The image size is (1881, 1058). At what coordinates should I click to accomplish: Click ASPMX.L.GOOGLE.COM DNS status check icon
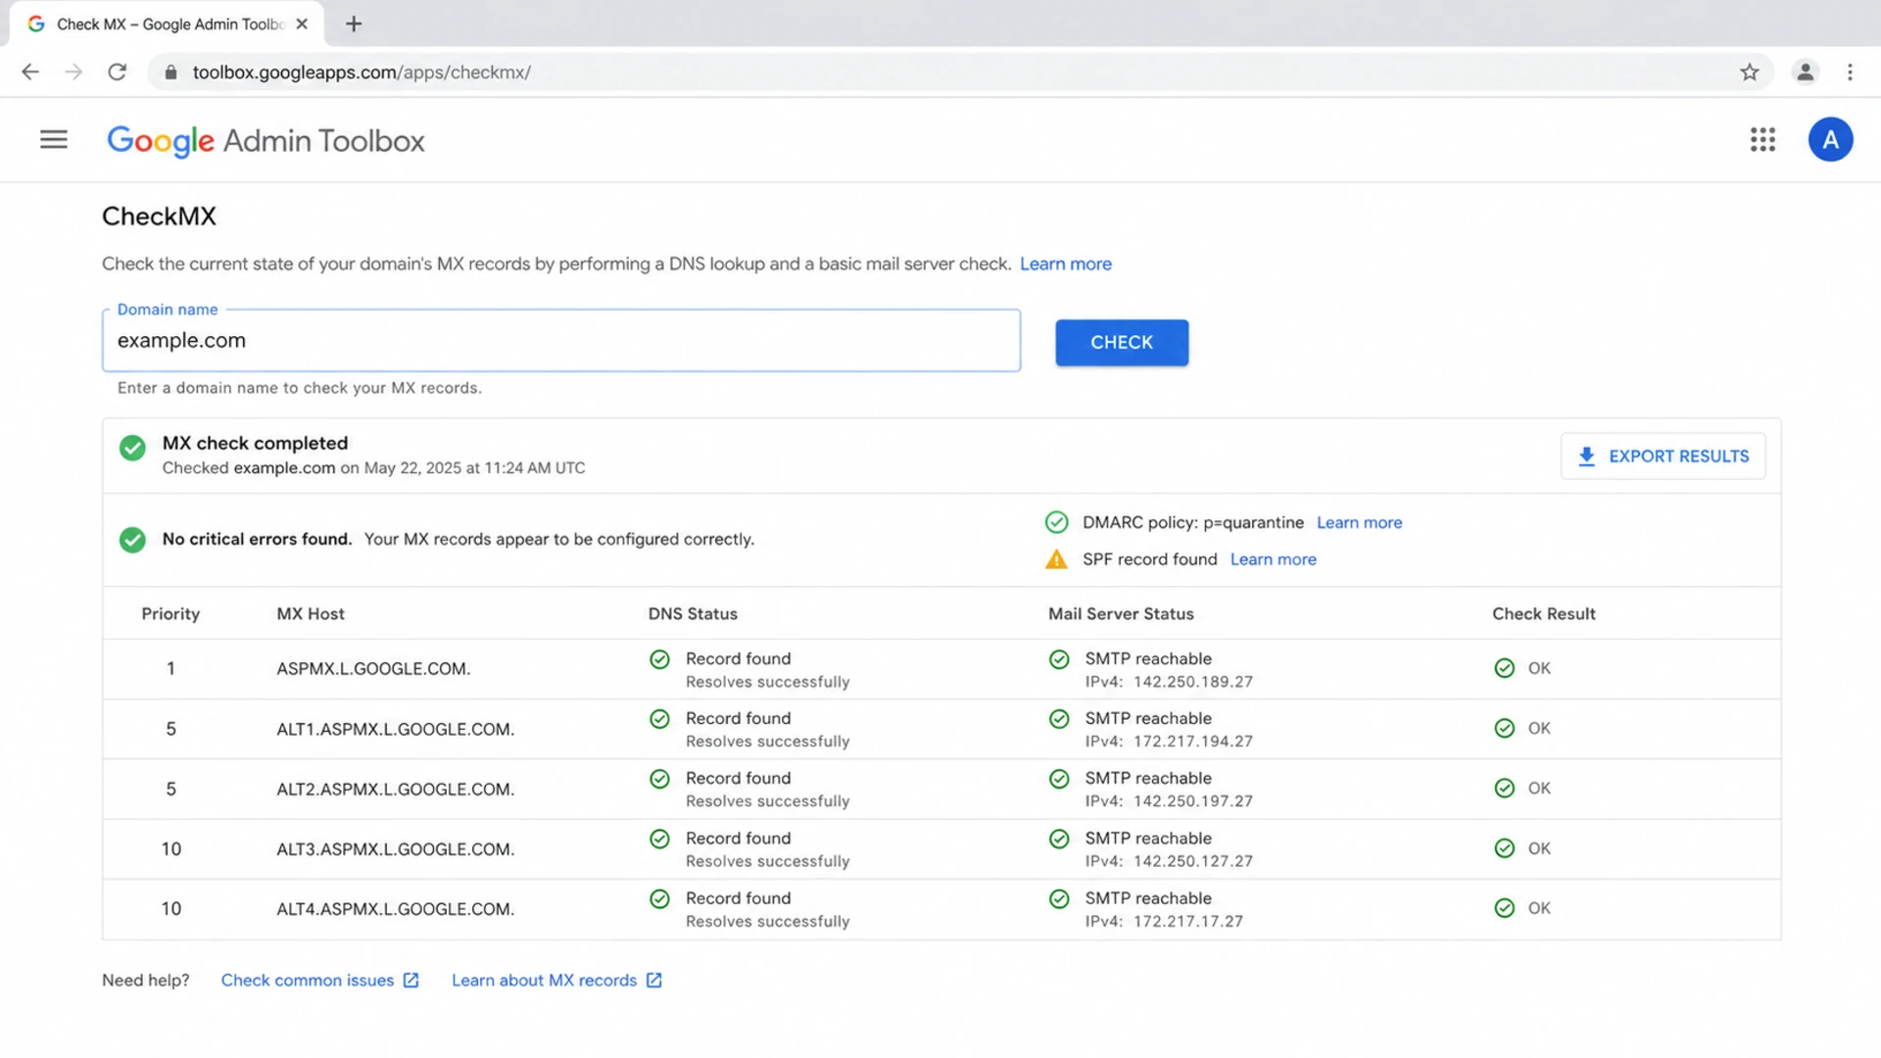[659, 659]
